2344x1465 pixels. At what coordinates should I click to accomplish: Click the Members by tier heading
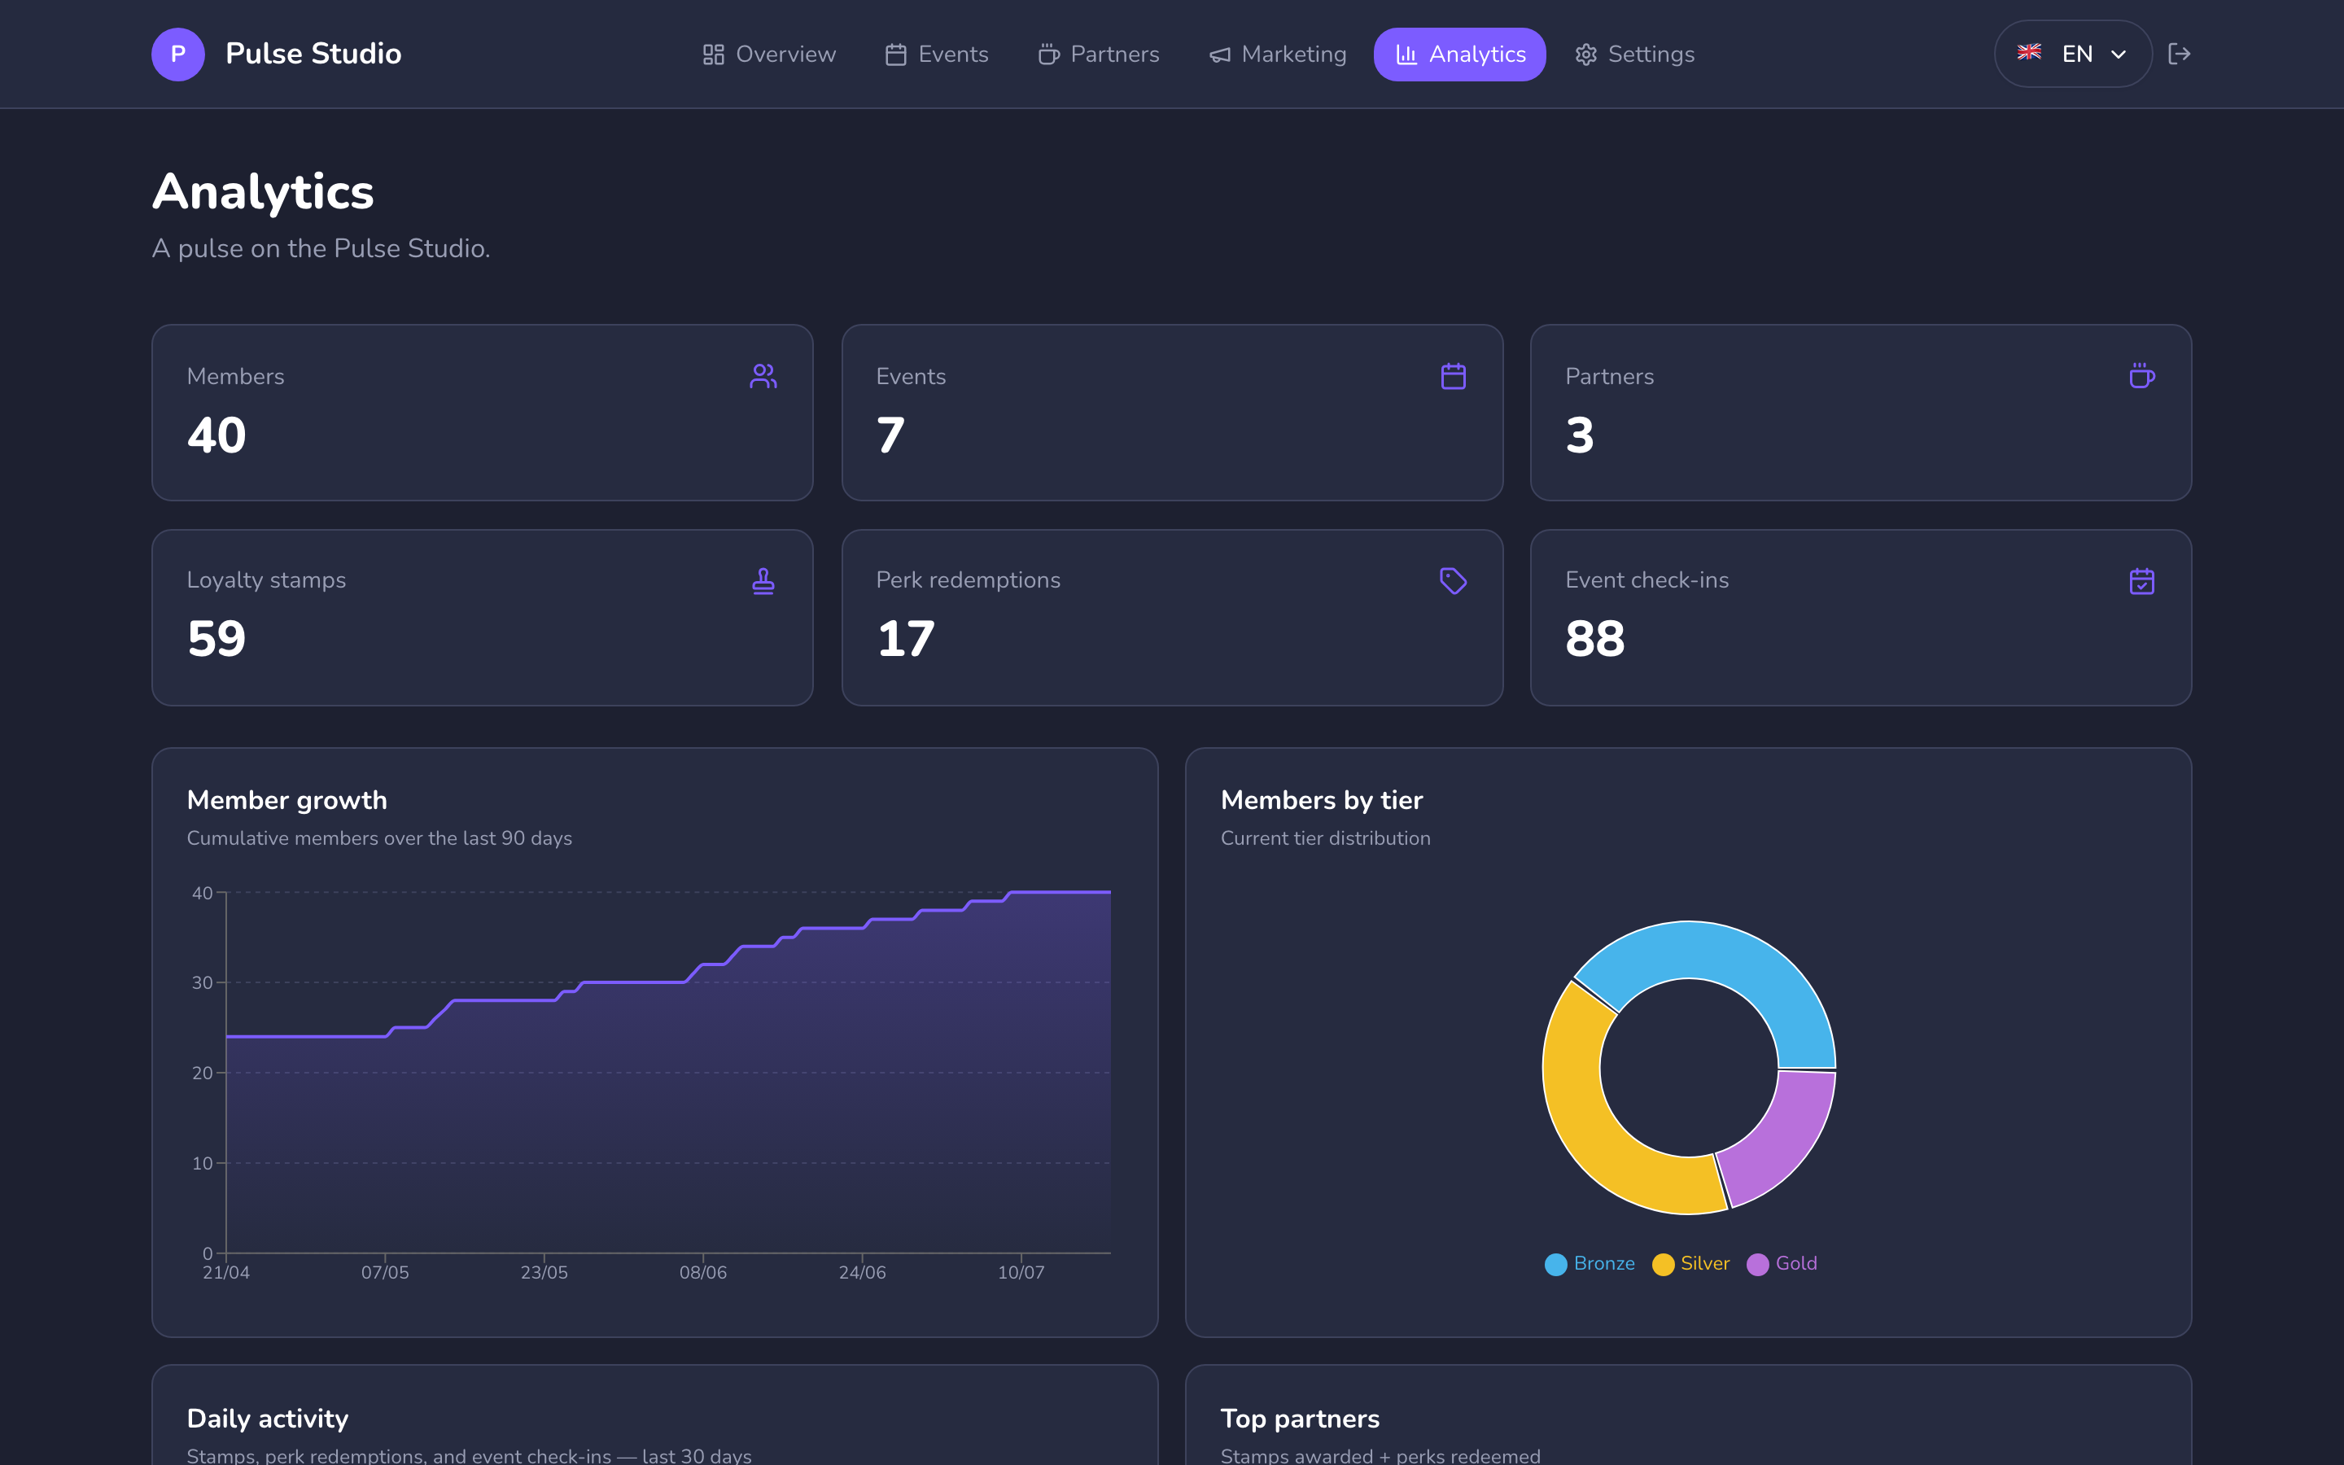pos(1321,800)
